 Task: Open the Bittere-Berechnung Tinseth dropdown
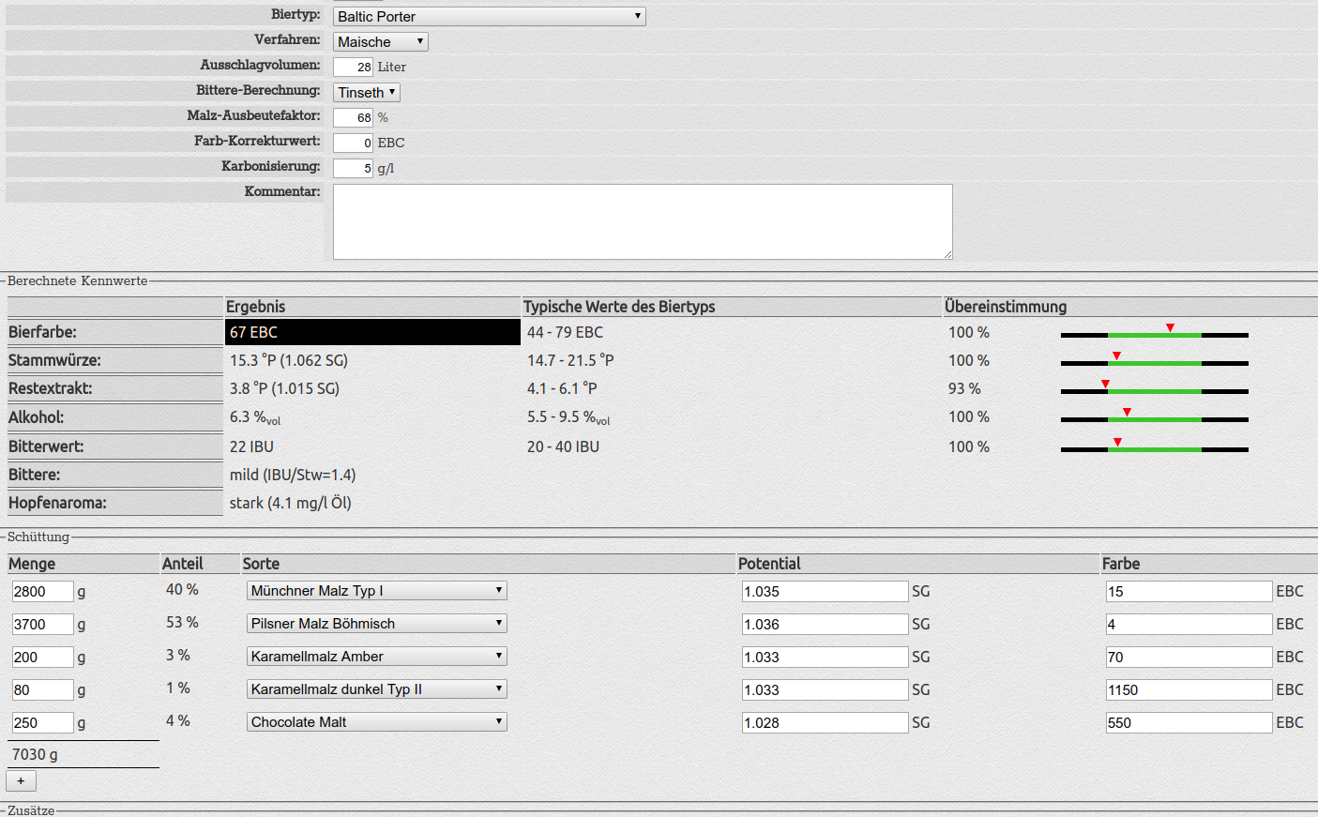(366, 92)
